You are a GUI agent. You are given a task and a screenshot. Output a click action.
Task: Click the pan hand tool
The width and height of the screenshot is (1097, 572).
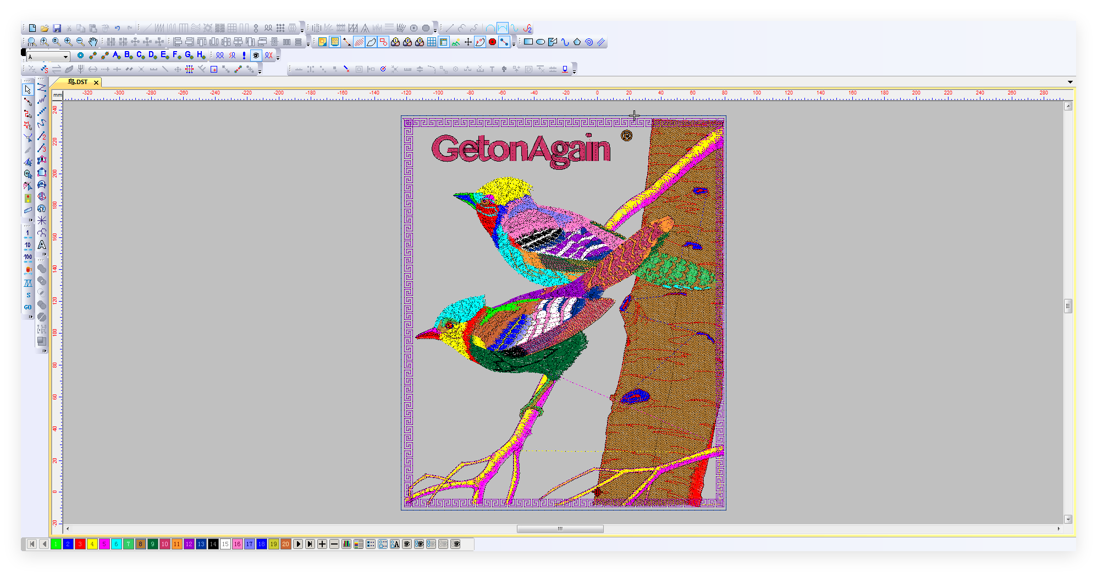[x=93, y=42]
